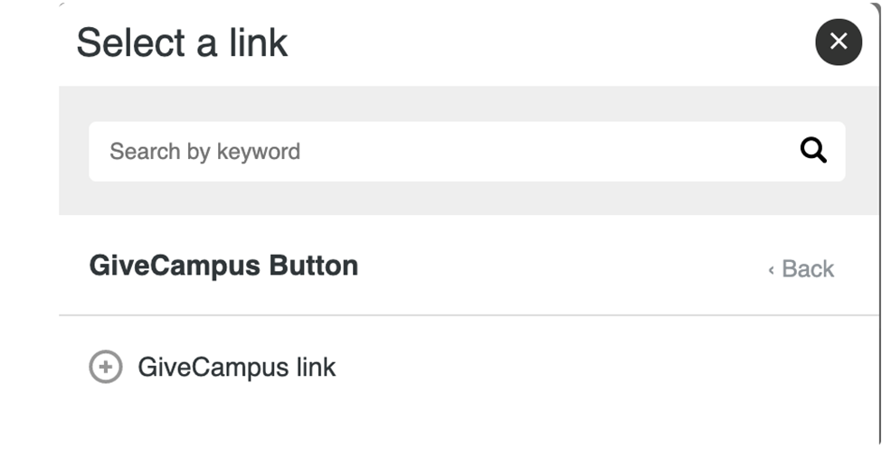Run the keyword search with the magnifier
This screenshot has width=882, height=449.
click(813, 151)
